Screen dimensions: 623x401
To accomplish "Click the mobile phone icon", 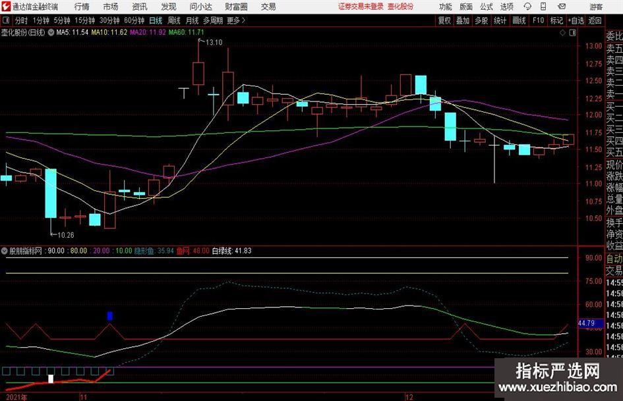I will point(543,7).
